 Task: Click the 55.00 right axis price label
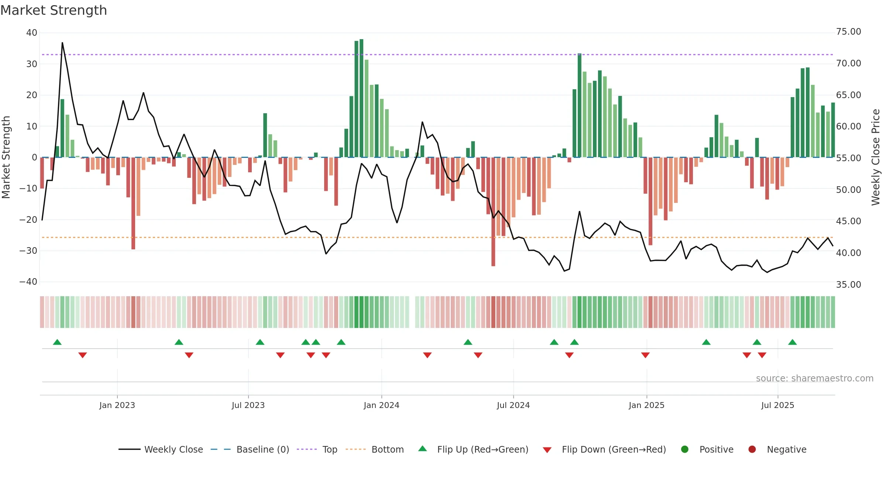[848, 158]
